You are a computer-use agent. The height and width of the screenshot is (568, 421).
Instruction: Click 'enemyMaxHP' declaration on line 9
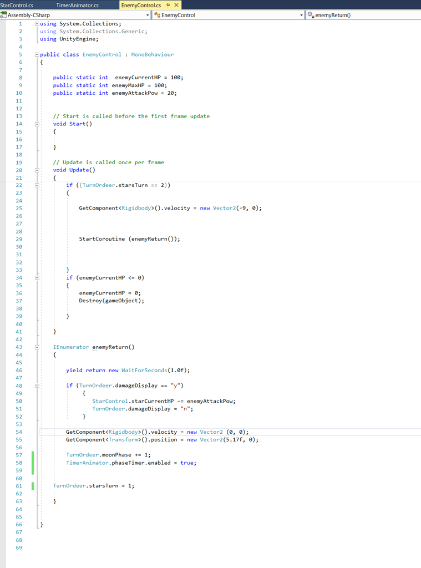(128, 85)
